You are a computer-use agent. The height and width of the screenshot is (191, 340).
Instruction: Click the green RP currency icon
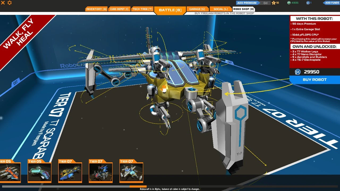289,3
